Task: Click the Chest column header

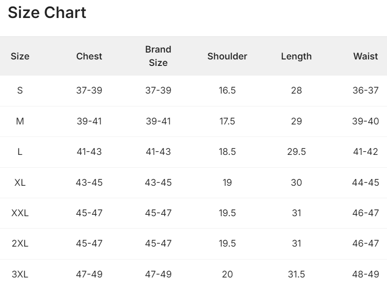Action: [x=89, y=56]
